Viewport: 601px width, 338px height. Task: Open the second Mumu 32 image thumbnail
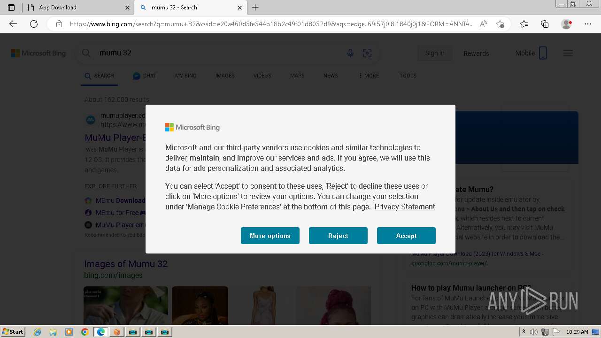tap(200, 305)
